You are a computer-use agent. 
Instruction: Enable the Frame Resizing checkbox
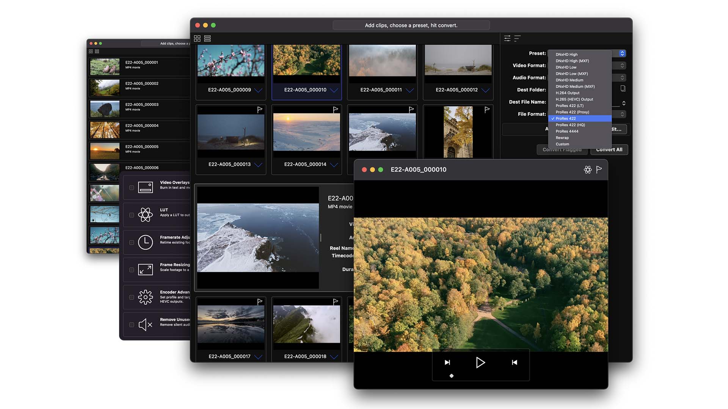click(x=132, y=270)
